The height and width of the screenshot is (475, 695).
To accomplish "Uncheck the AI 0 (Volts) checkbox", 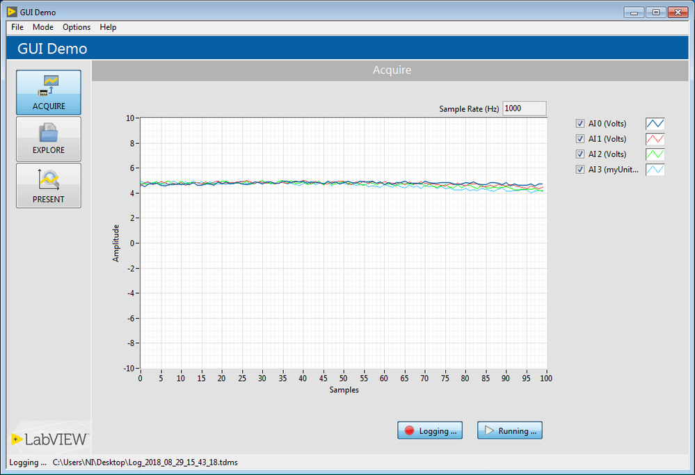I will (580, 124).
